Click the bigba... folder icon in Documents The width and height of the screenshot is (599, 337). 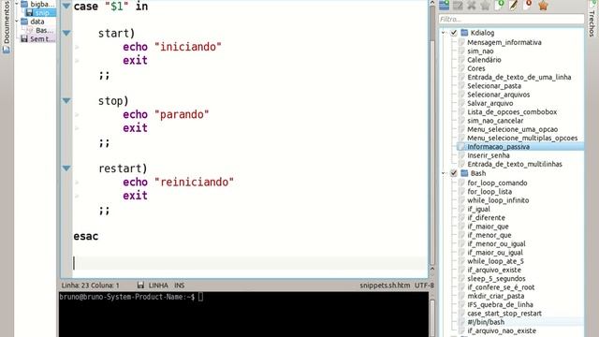pos(24,4)
